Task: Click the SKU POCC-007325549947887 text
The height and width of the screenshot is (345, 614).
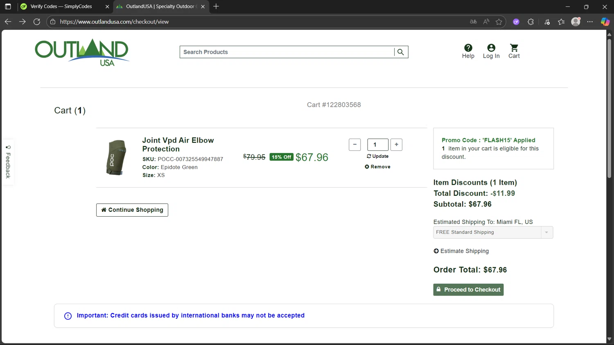Action: [183, 159]
